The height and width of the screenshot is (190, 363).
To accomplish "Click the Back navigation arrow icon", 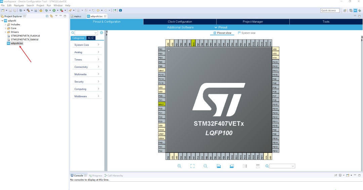I will (98, 10).
